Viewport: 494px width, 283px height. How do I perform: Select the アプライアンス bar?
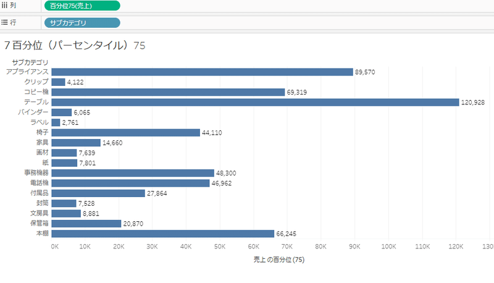pyautogui.click(x=203, y=72)
